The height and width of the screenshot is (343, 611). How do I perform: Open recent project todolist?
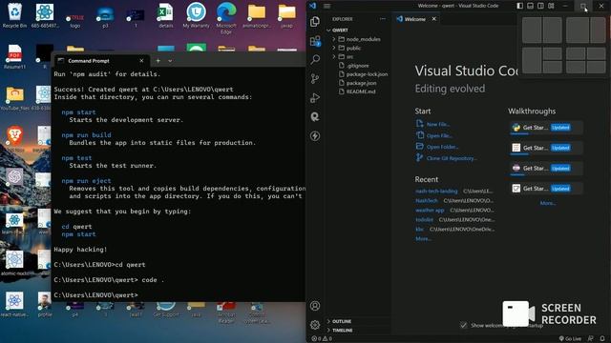coord(424,220)
